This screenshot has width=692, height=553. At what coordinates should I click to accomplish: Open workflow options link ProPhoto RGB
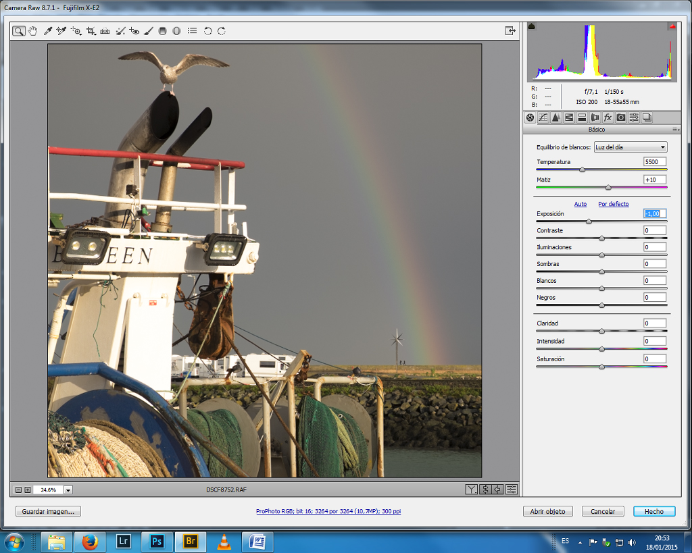pyautogui.click(x=328, y=511)
